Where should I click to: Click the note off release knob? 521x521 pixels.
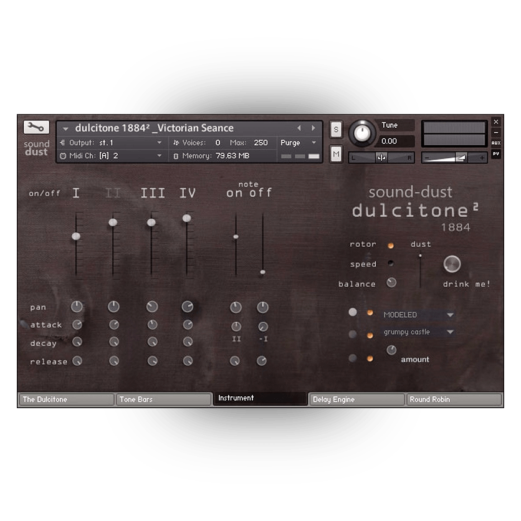pos(262,361)
